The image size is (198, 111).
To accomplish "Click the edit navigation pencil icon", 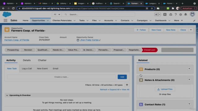I will 194,21.
